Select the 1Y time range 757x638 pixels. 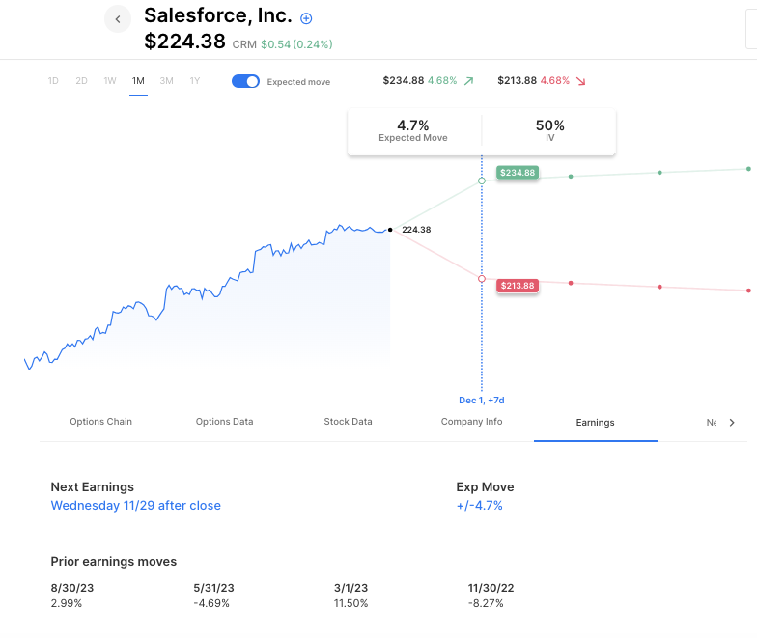(195, 81)
